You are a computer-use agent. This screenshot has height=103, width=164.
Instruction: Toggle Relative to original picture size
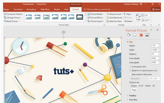(130, 70)
